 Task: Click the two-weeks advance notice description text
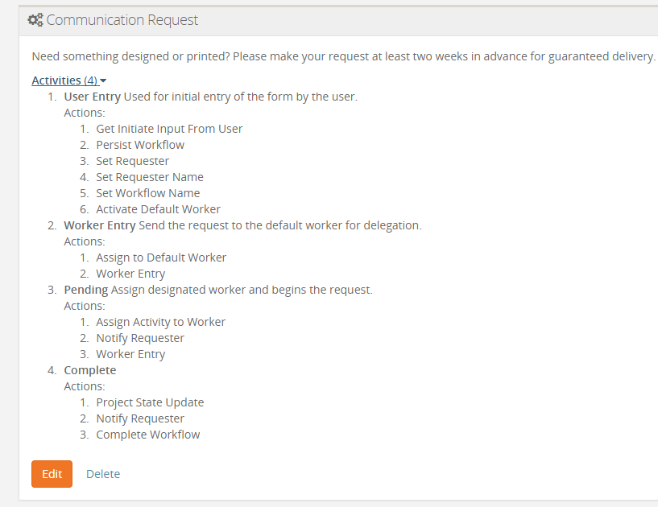343,56
